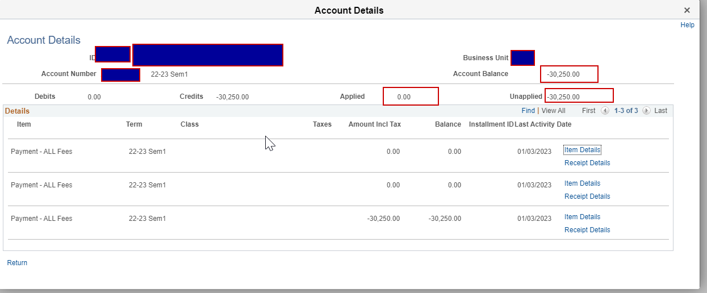Select the Applied value 0.00
The height and width of the screenshot is (293, 707).
[404, 97]
